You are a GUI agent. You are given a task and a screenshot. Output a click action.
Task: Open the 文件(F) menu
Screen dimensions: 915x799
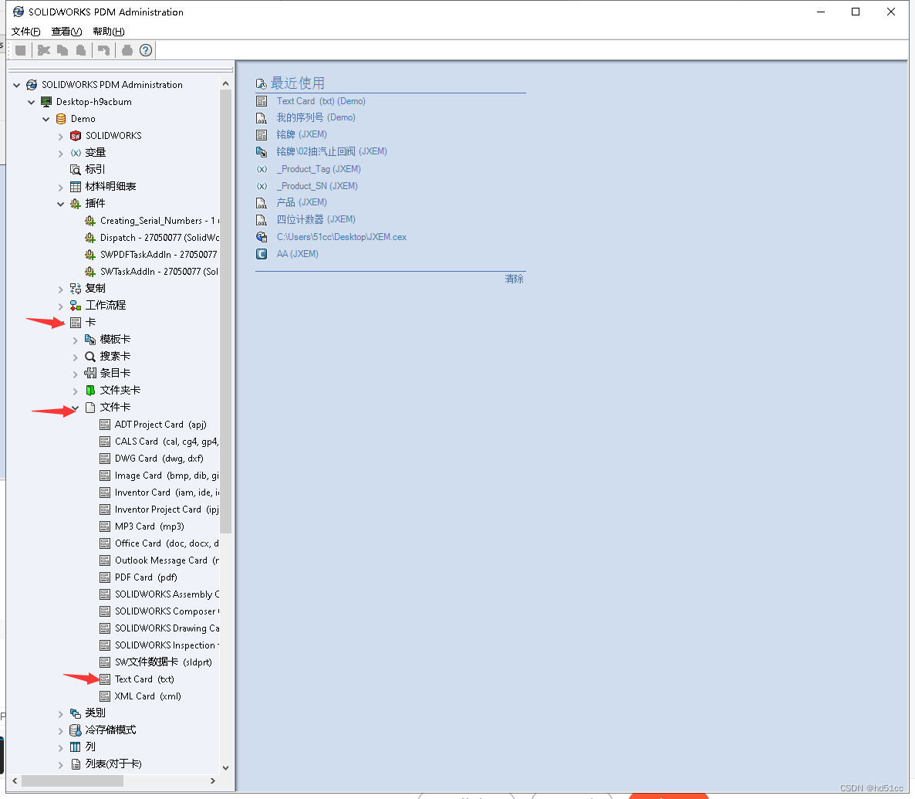pos(25,31)
